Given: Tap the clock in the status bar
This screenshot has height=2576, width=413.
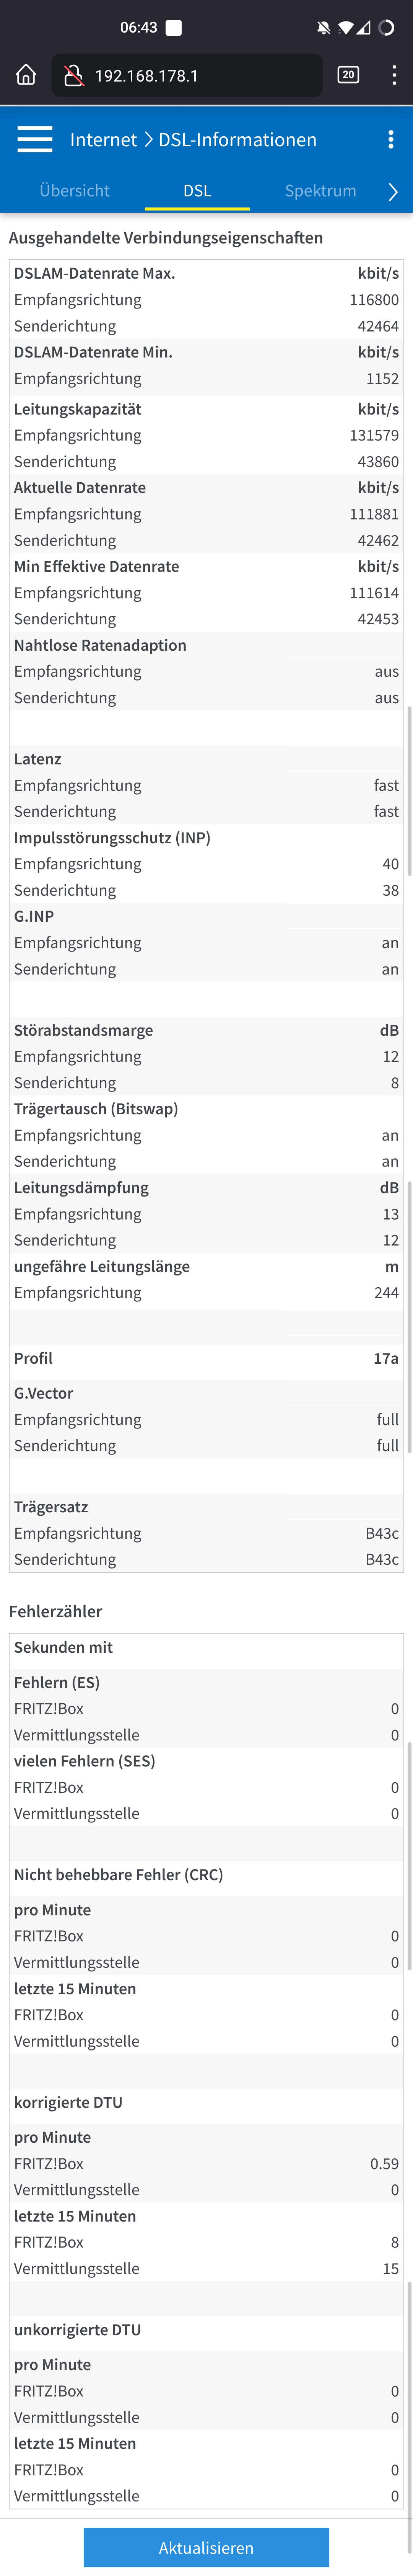Looking at the screenshot, I should click(138, 28).
